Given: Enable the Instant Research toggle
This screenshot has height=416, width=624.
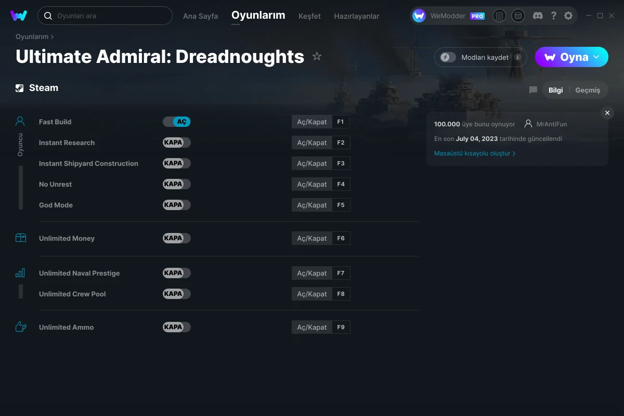Looking at the screenshot, I should [x=177, y=142].
